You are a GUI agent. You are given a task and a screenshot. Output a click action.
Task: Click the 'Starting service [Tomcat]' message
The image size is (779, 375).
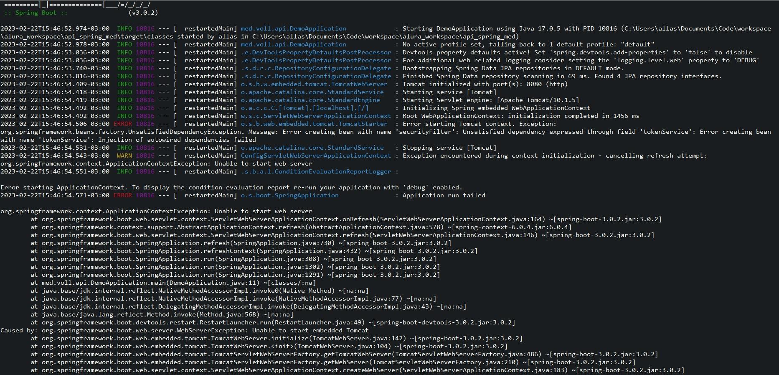[x=449, y=92]
